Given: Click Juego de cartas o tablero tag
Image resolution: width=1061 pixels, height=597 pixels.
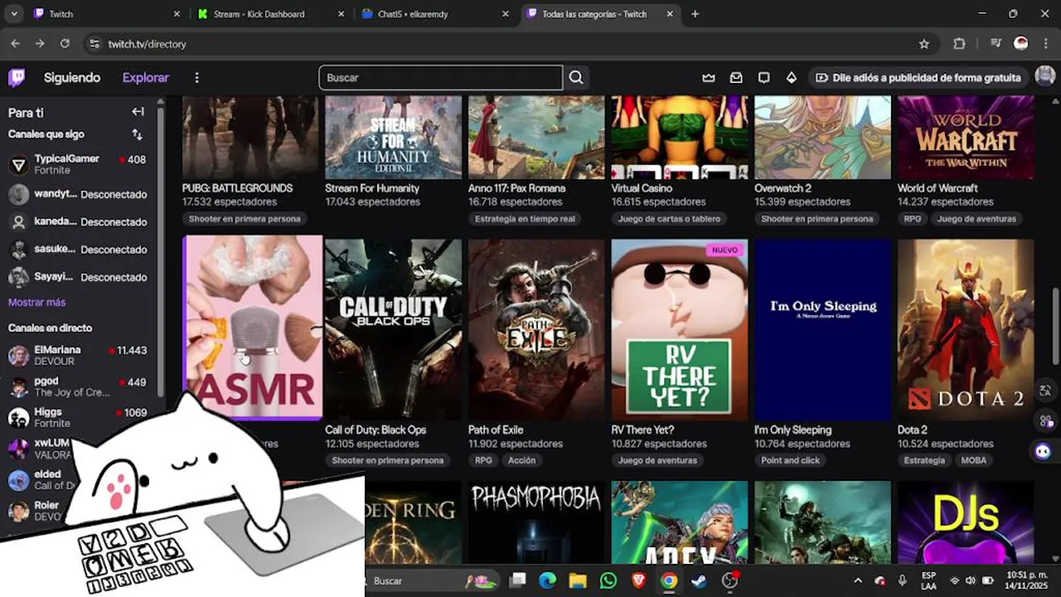Looking at the screenshot, I should [x=669, y=219].
